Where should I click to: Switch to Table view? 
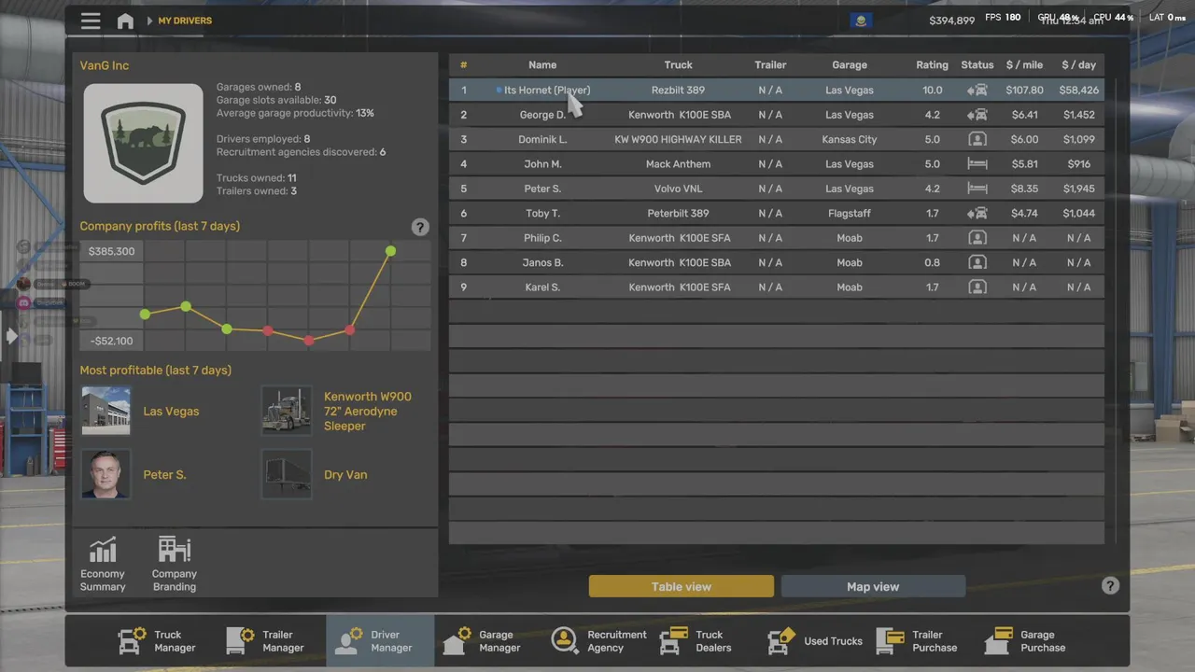682,586
